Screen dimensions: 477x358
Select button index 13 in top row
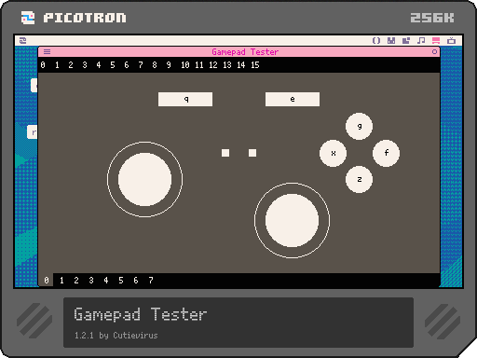pyautogui.click(x=227, y=65)
